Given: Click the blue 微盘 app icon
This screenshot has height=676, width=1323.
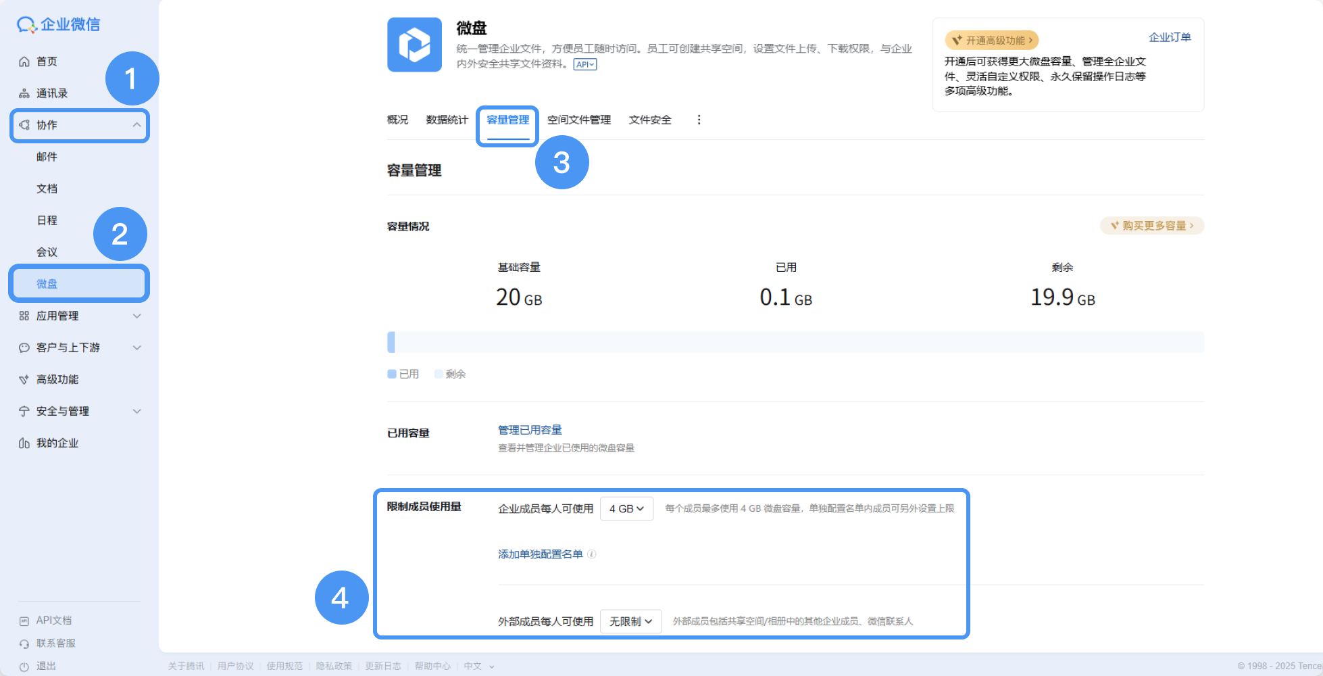Looking at the screenshot, I should coord(414,45).
